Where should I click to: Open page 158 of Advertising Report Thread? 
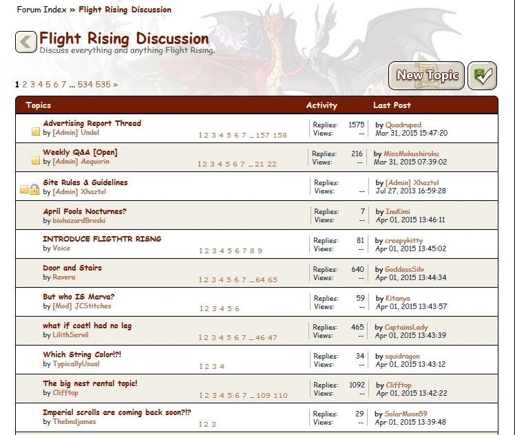tap(280, 136)
